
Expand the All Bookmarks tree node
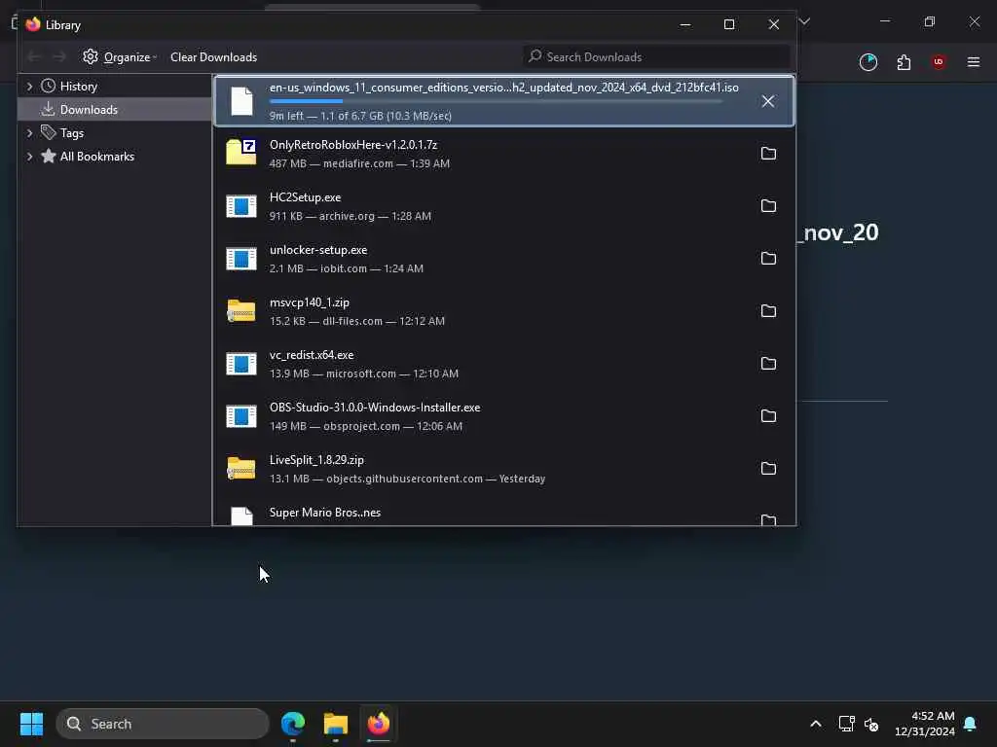pyautogui.click(x=29, y=157)
